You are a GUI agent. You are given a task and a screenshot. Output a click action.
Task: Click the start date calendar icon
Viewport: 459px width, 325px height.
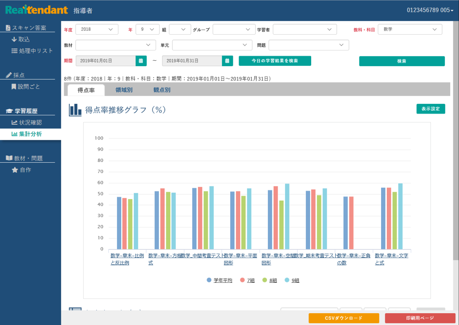tap(141, 61)
